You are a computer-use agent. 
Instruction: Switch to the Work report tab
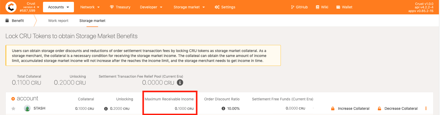pyautogui.click(x=58, y=21)
